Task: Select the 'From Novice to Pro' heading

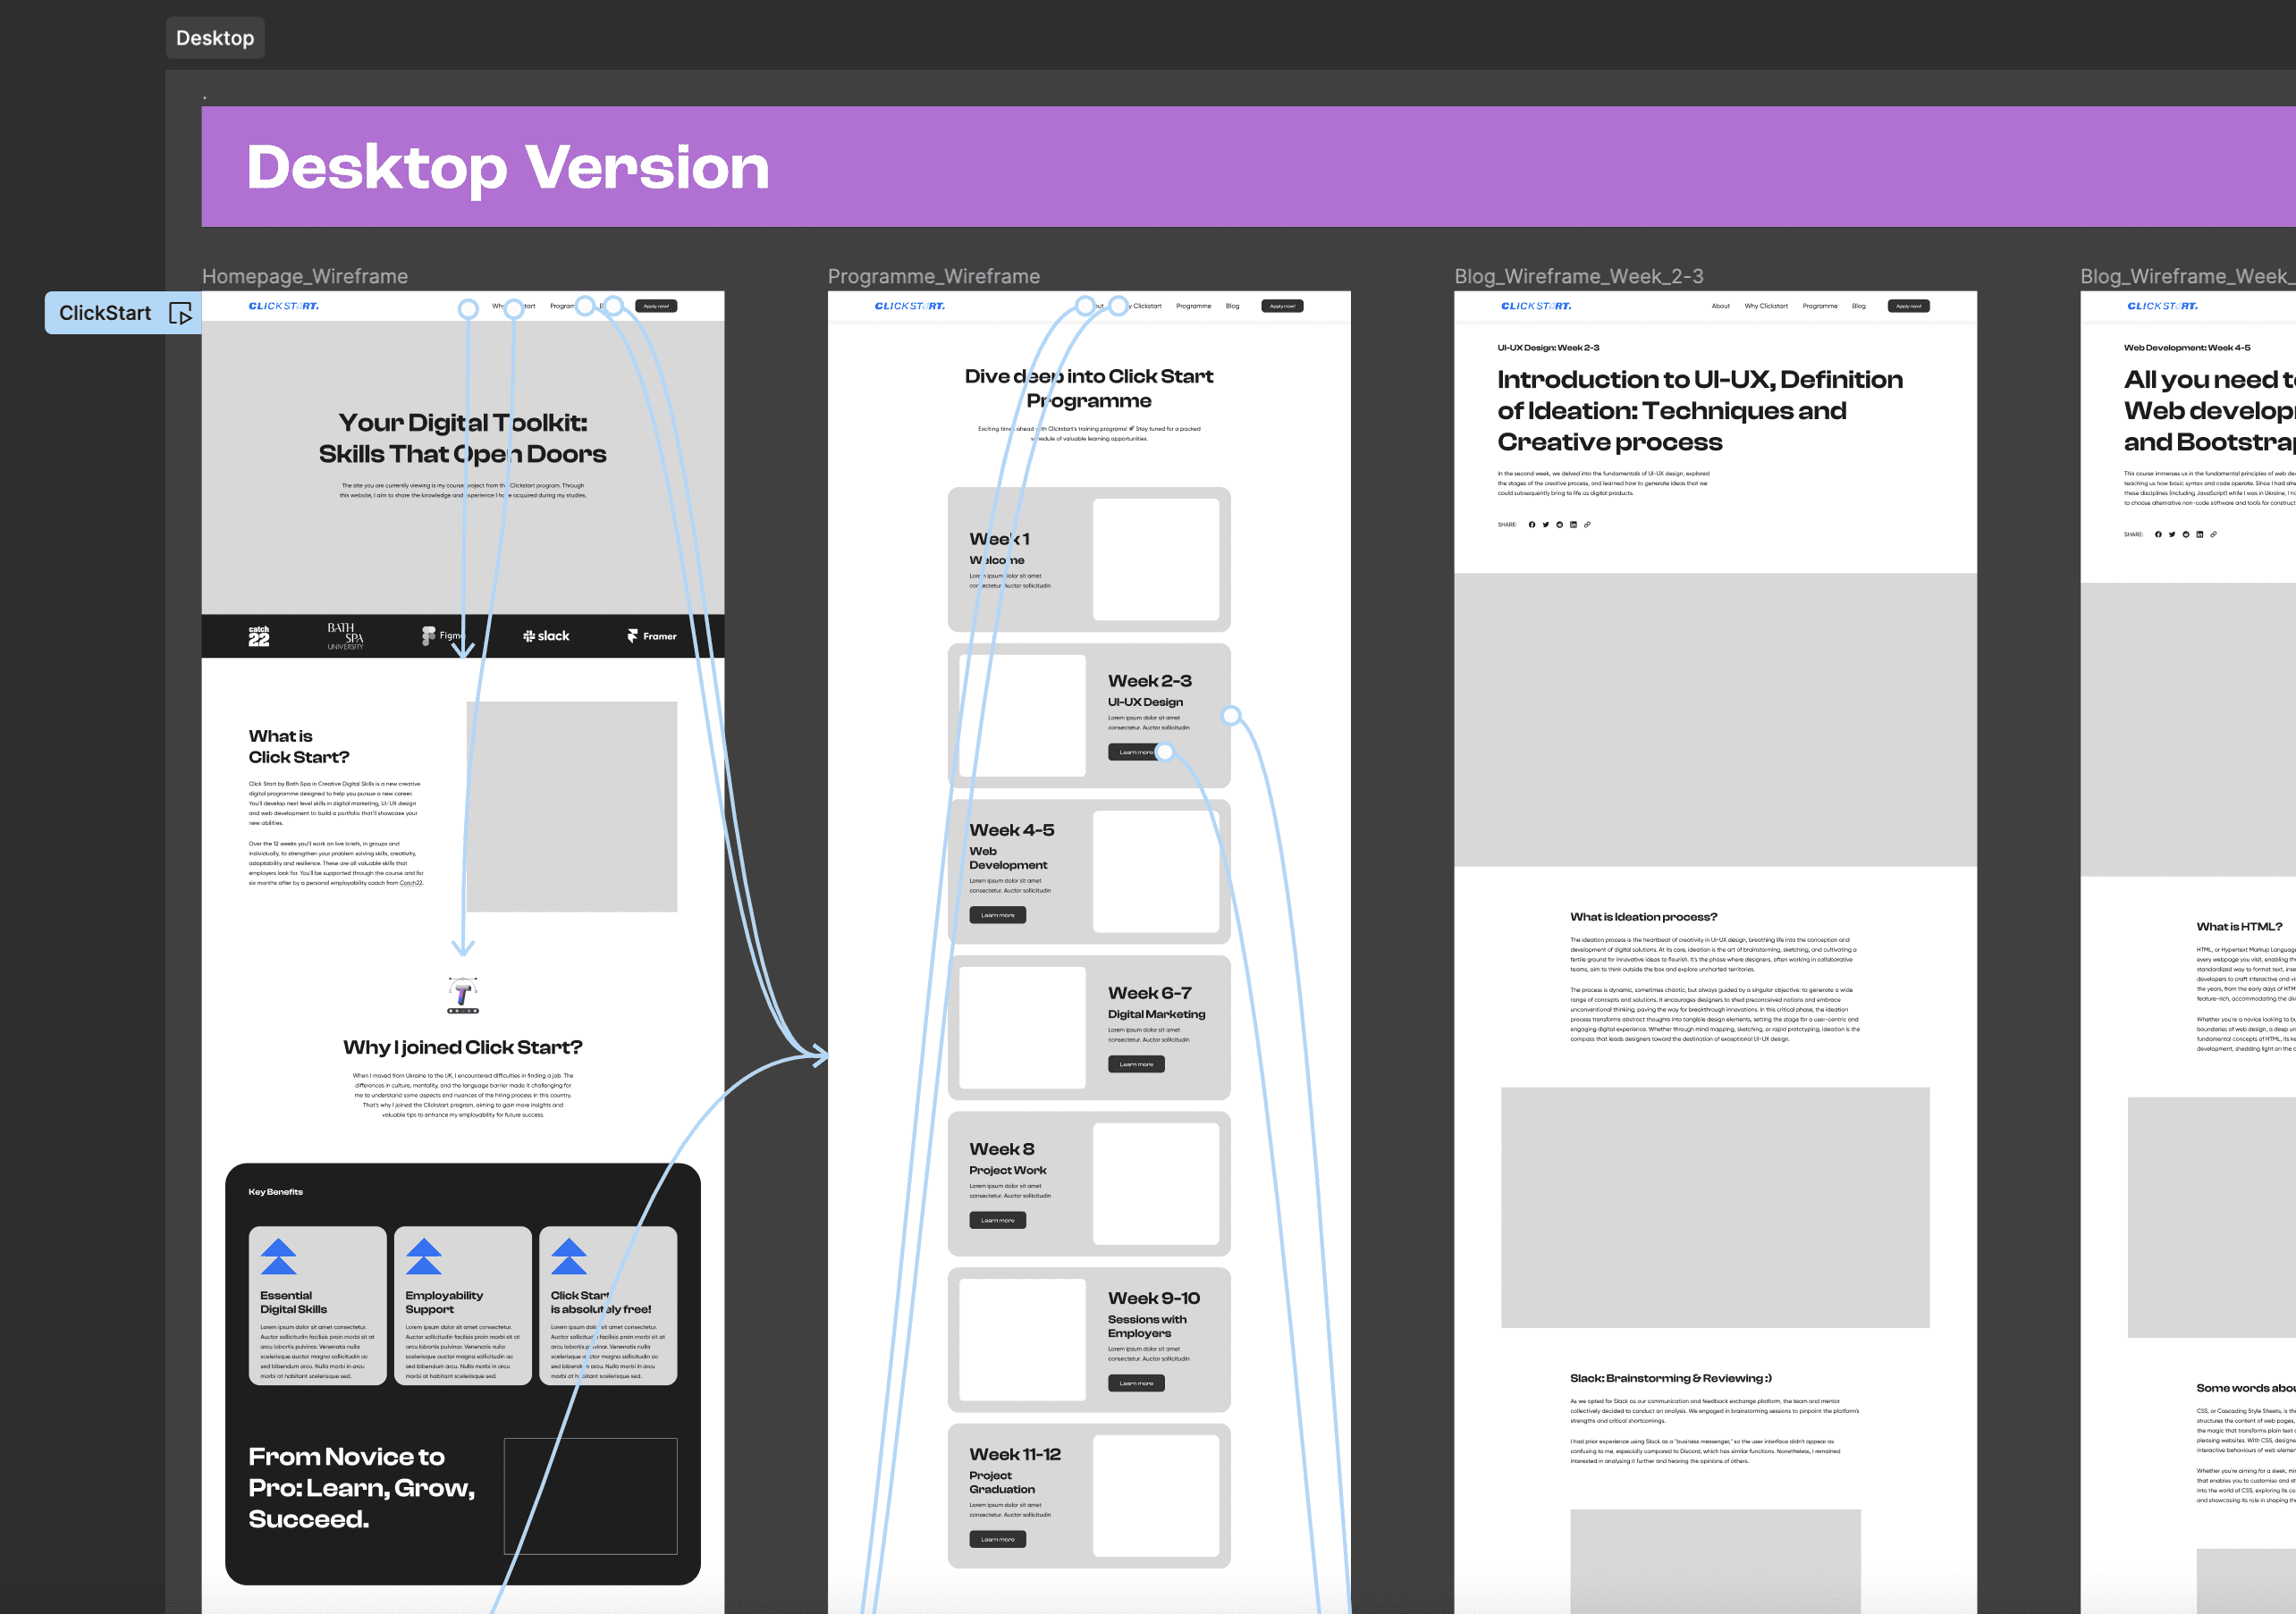Action: 362,1488
